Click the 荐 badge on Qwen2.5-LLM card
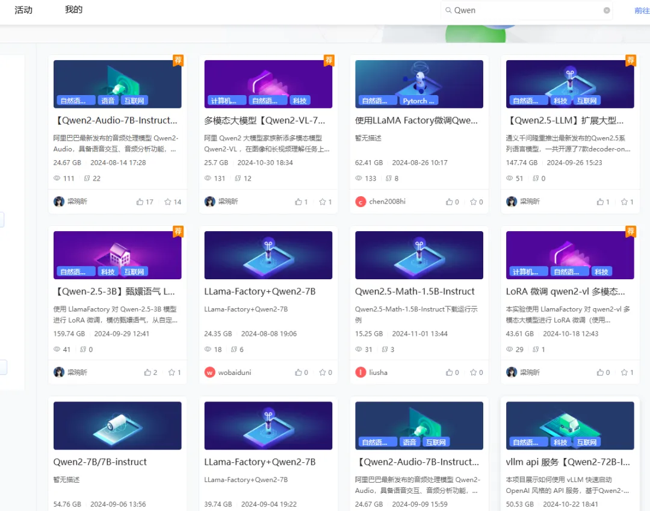The image size is (650, 511). point(631,61)
